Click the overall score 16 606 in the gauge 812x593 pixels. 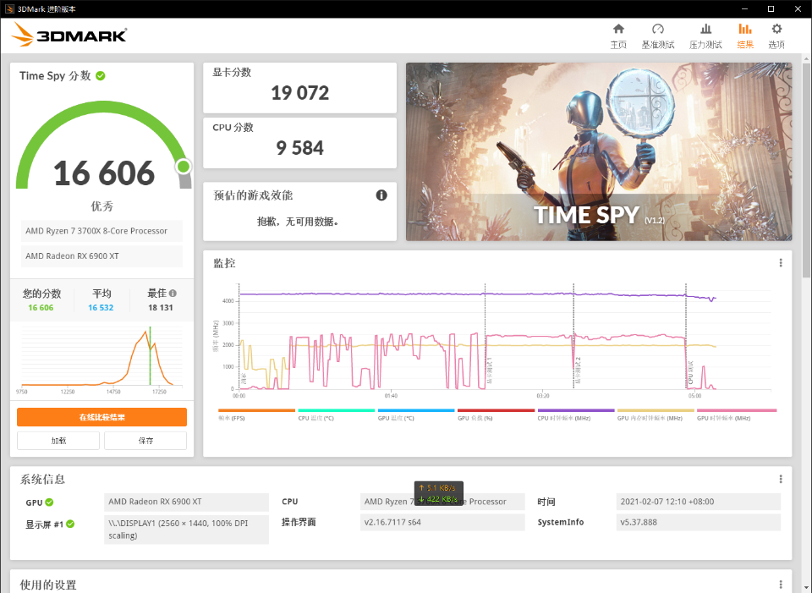104,173
